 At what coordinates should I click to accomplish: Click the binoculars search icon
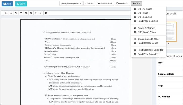46,13
